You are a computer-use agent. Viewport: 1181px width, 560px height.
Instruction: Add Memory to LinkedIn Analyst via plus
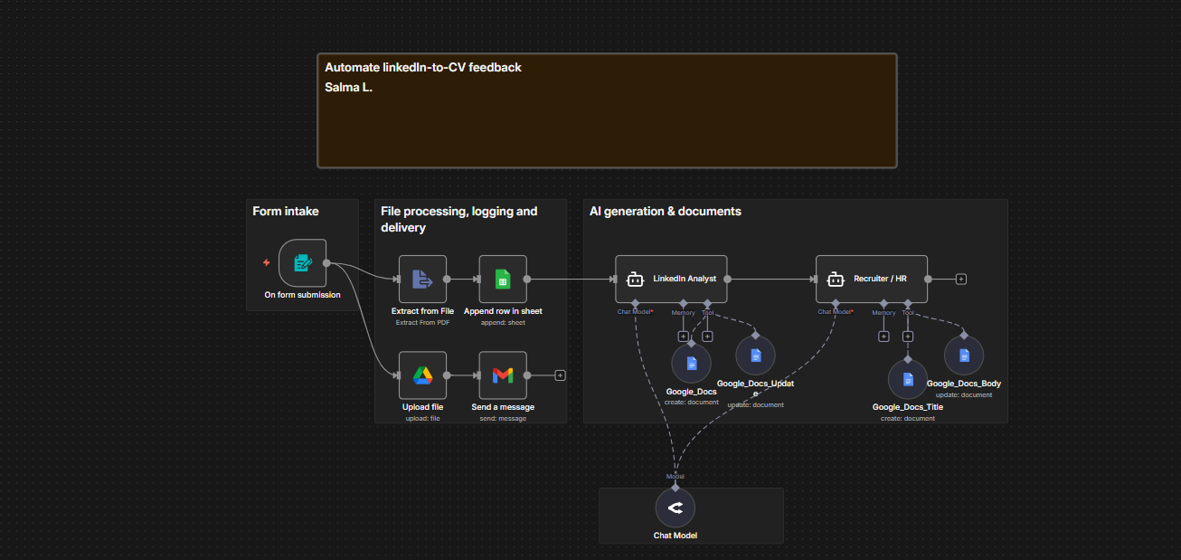pos(683,337)
